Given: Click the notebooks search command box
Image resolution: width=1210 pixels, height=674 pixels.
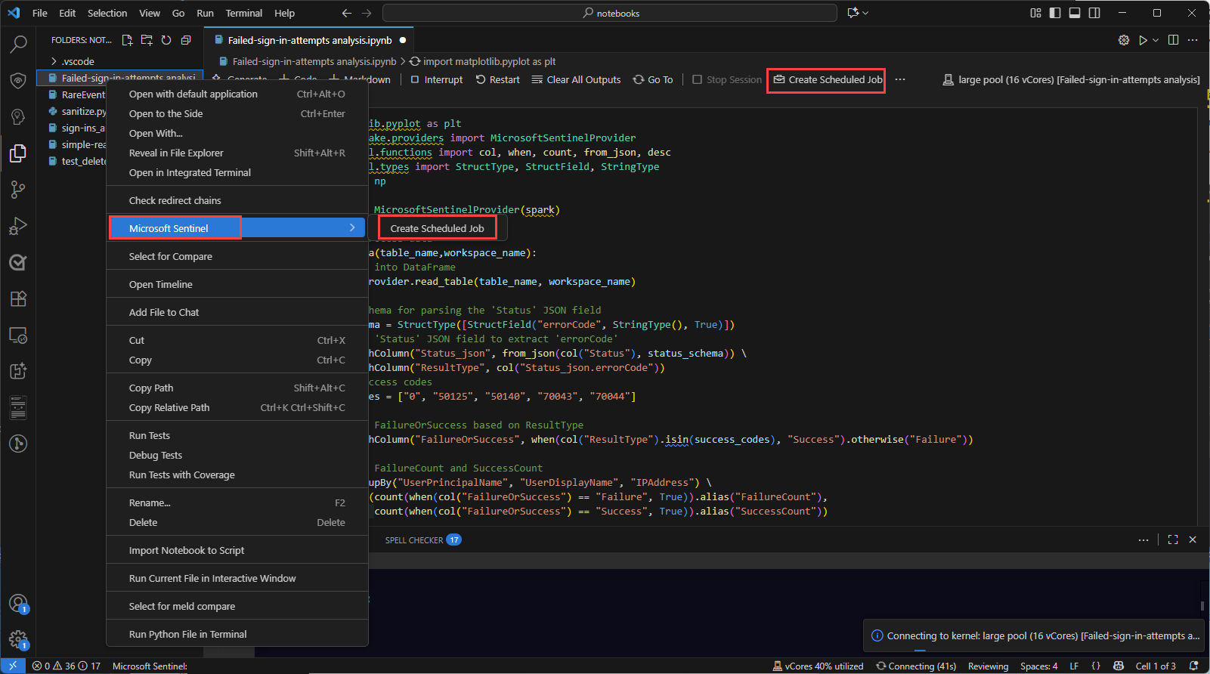Looking at the screenshot, I should coord(609,13).
